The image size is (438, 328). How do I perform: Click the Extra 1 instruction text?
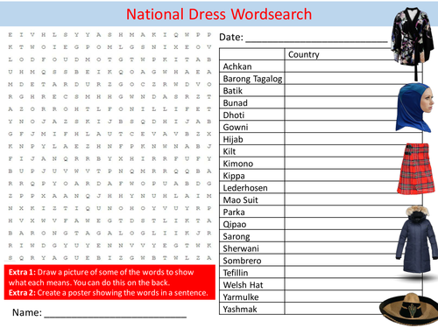tap(101, 277)
